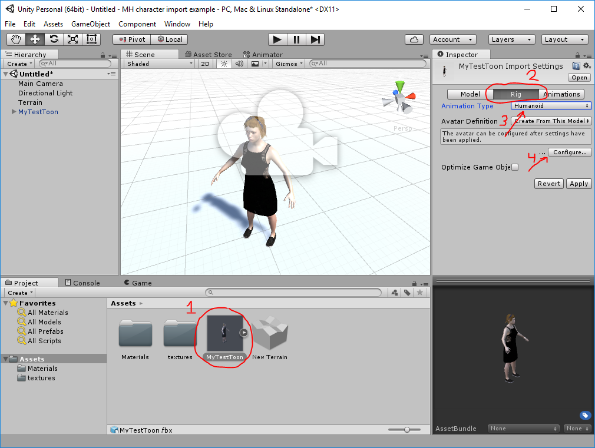Expand MyTestToon in Hierarchy

[14, 111]
